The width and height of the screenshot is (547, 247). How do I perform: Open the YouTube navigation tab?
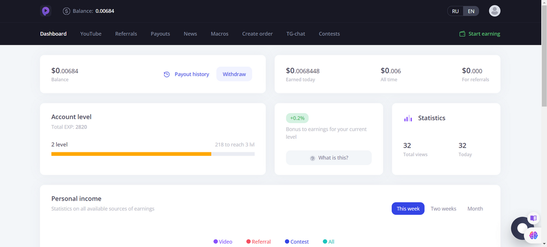pos(91,34)
